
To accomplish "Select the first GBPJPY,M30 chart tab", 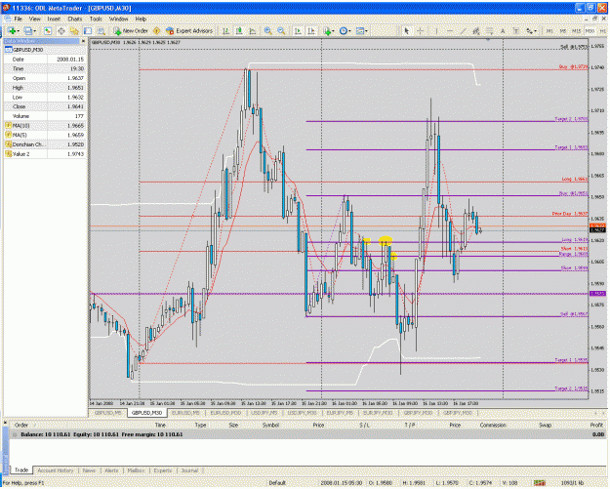I will [x=417, y=413].
